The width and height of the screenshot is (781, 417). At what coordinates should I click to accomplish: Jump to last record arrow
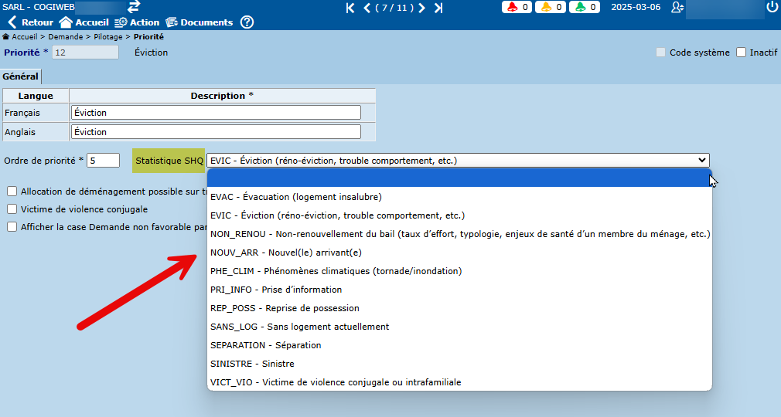click(x=438, y=8)
